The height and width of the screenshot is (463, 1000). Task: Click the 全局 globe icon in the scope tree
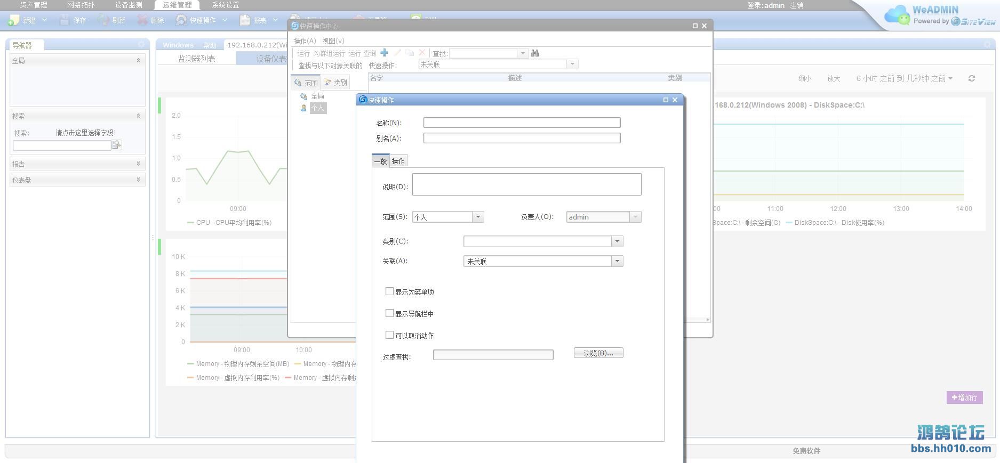(303, 96)
